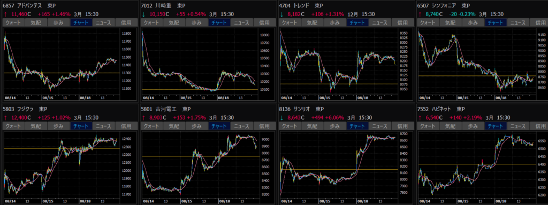Open ニュース tab in サンリオ panel
The width and height of the screenshot is (548, 205).
[379, 125]
